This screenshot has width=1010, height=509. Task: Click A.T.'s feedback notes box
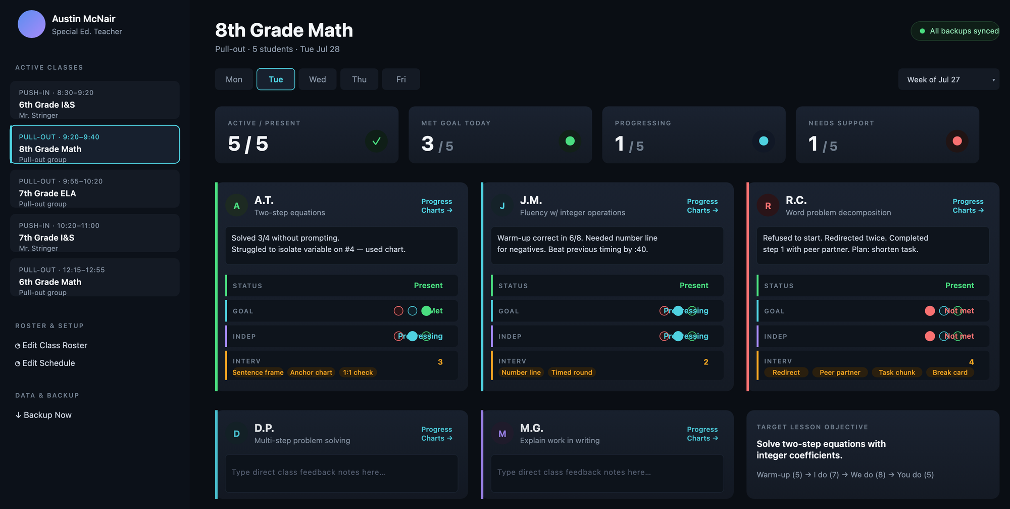341,246
